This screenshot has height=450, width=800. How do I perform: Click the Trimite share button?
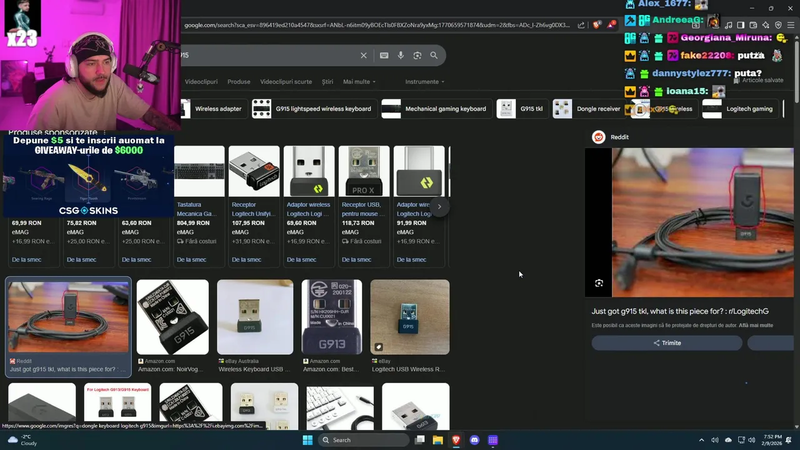coord(667,343)
